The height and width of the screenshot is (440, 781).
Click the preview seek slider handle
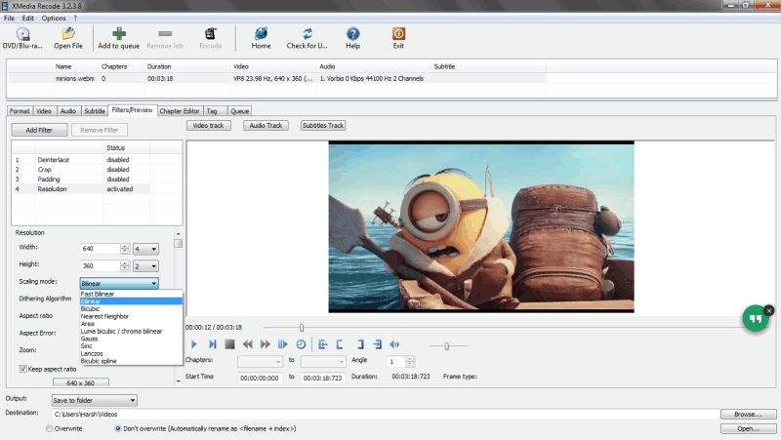tap(302, 328)
